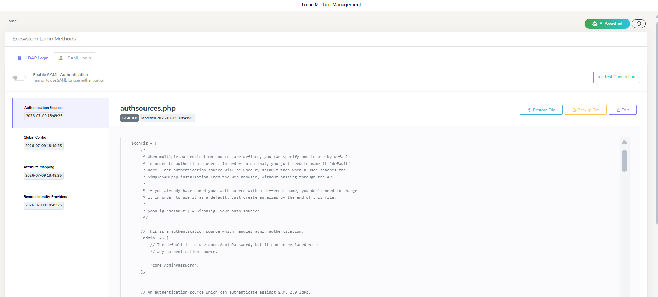The width and height of the screenshot is (658, 297).
Task: Click the Edit button
Action: 622,110
